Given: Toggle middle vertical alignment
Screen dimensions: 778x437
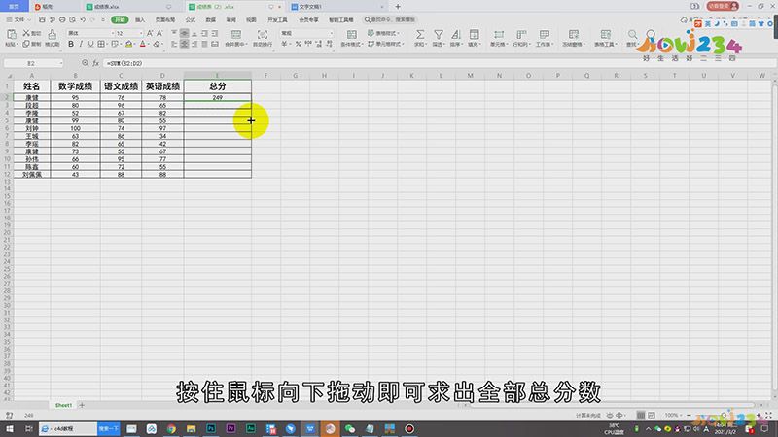Looking at the screenshot, I should [184, 33].
